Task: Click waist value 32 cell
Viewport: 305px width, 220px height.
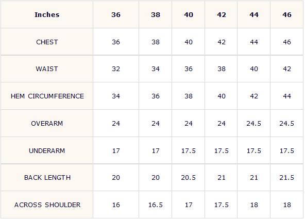Action: (x=116, y=69)
